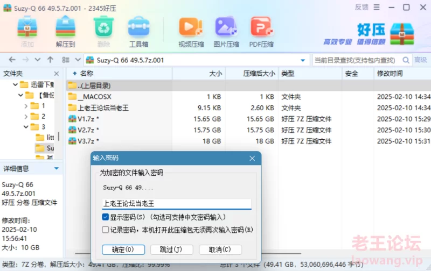Viewport: 431px width, 271px height.
Task: Enable the 记录密码 remember password checkbox
Action: [105, 230]
